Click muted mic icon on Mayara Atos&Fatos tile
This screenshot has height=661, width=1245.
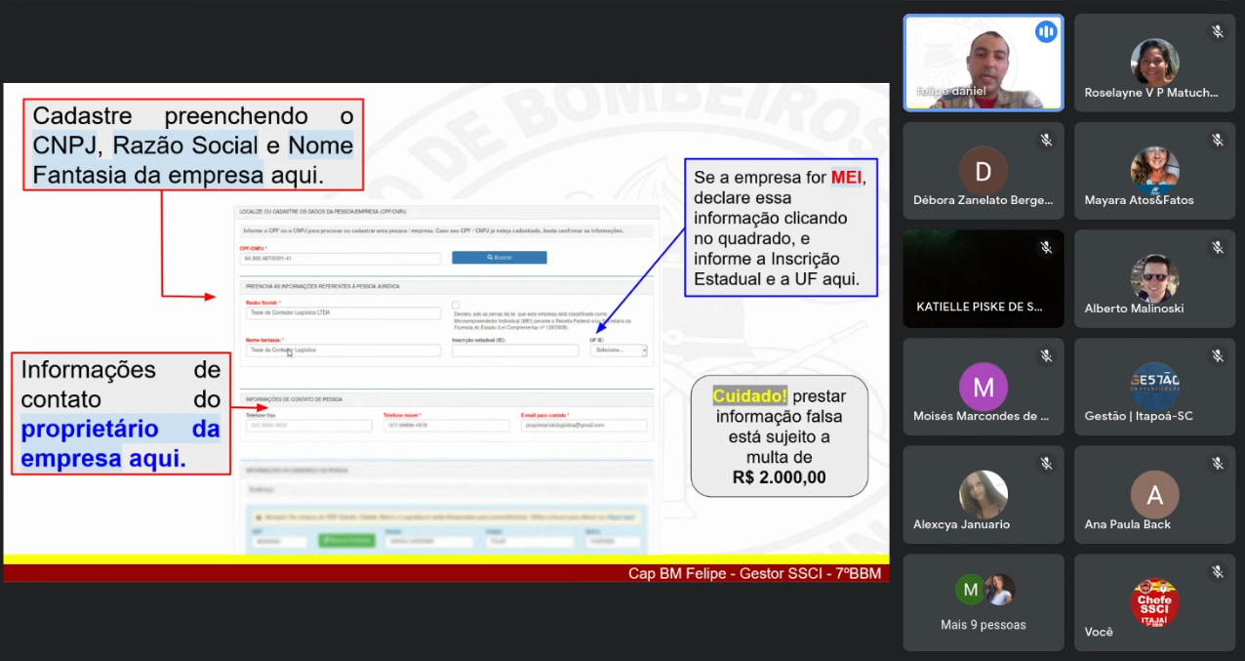pos(1218,140)
